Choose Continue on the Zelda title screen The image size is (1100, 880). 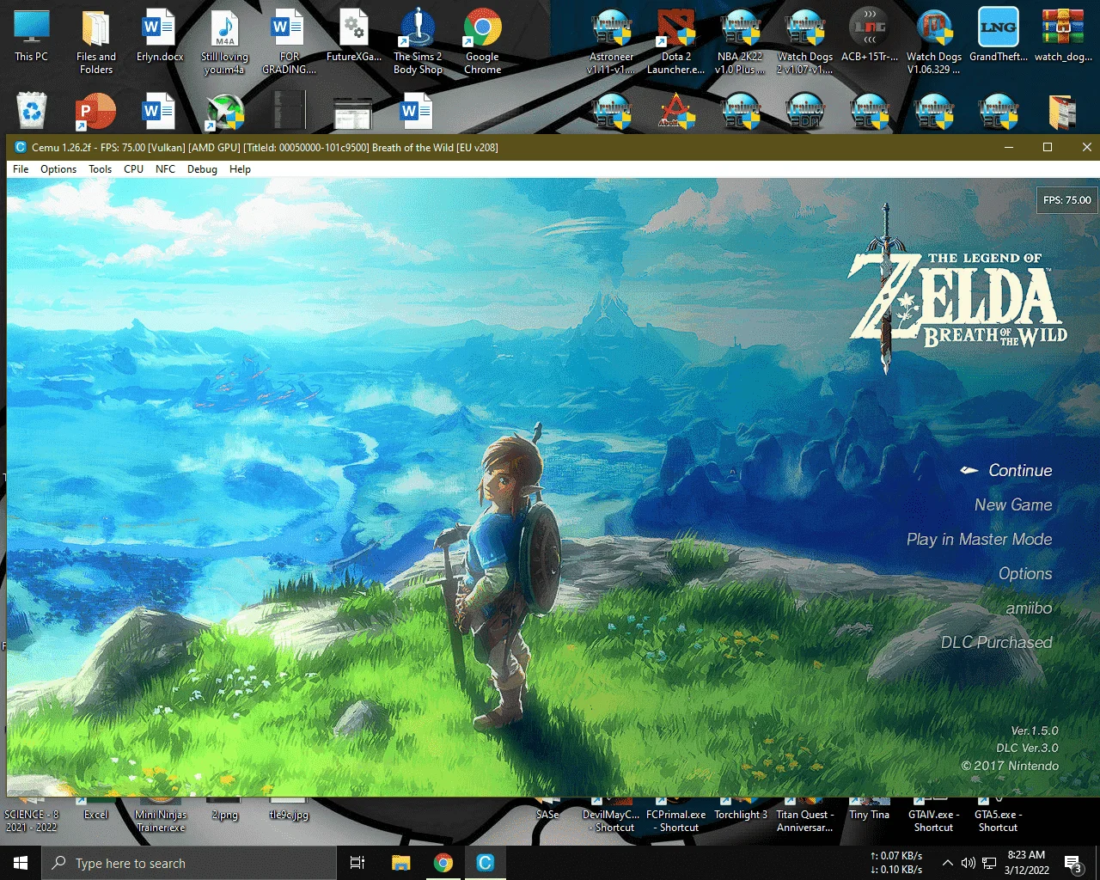(x=1020, y=470)
